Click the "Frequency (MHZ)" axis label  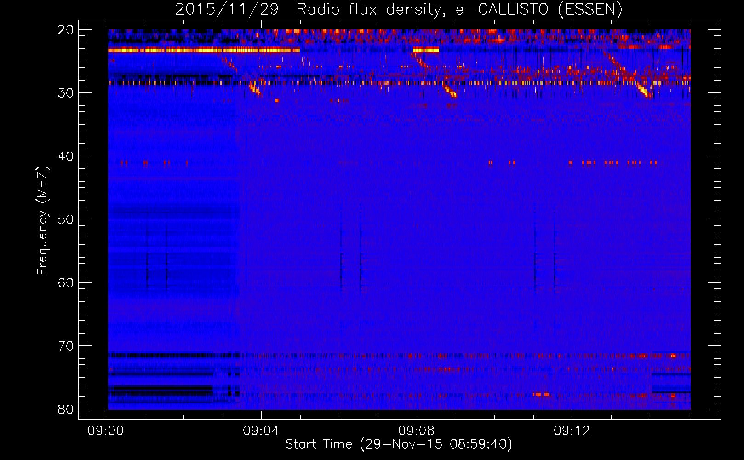[x=42, y=221]
